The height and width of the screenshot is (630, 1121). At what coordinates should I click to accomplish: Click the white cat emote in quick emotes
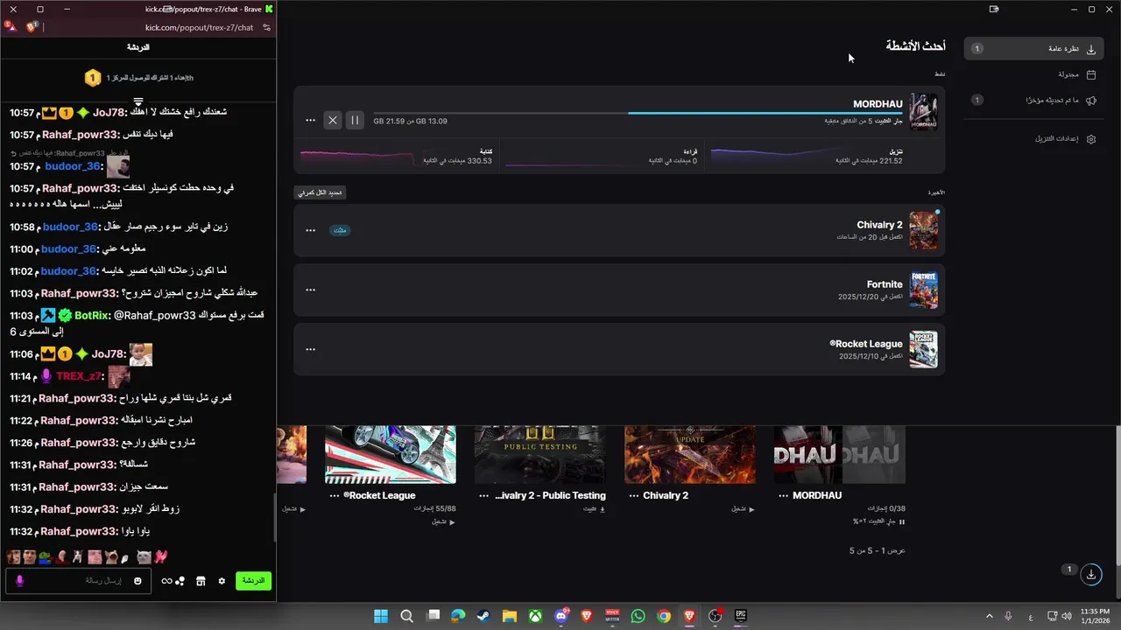coord(143,557)
